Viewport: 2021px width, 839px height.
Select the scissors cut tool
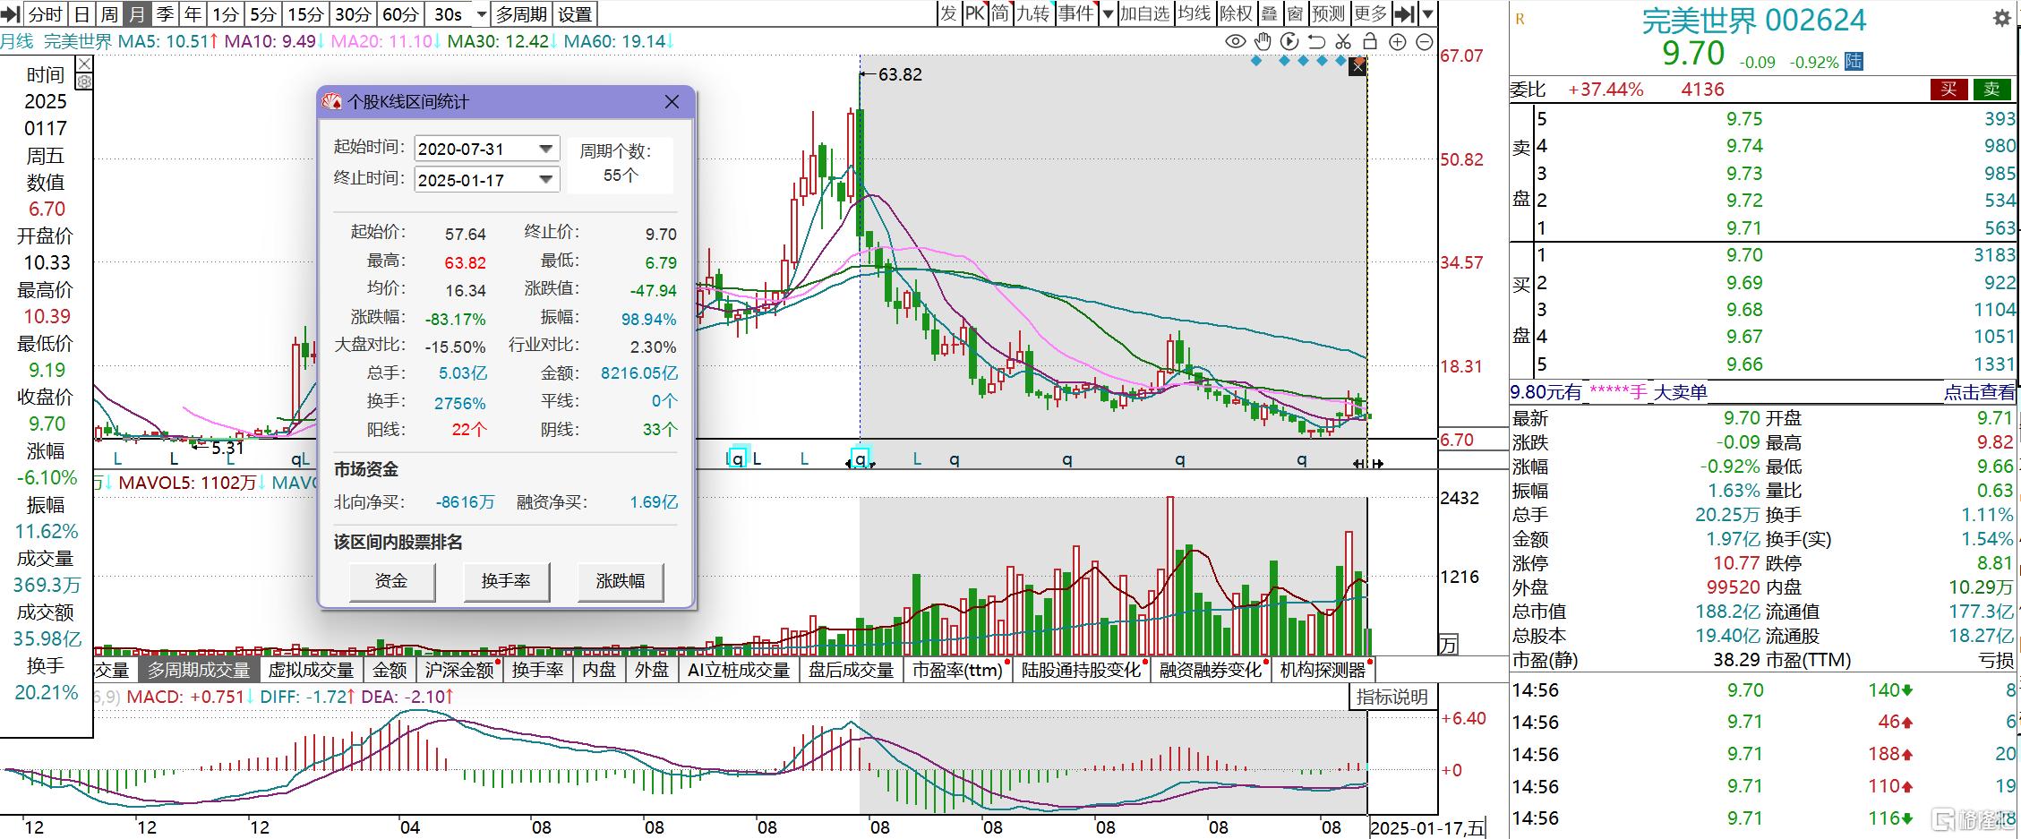[x=1343, y=42]
